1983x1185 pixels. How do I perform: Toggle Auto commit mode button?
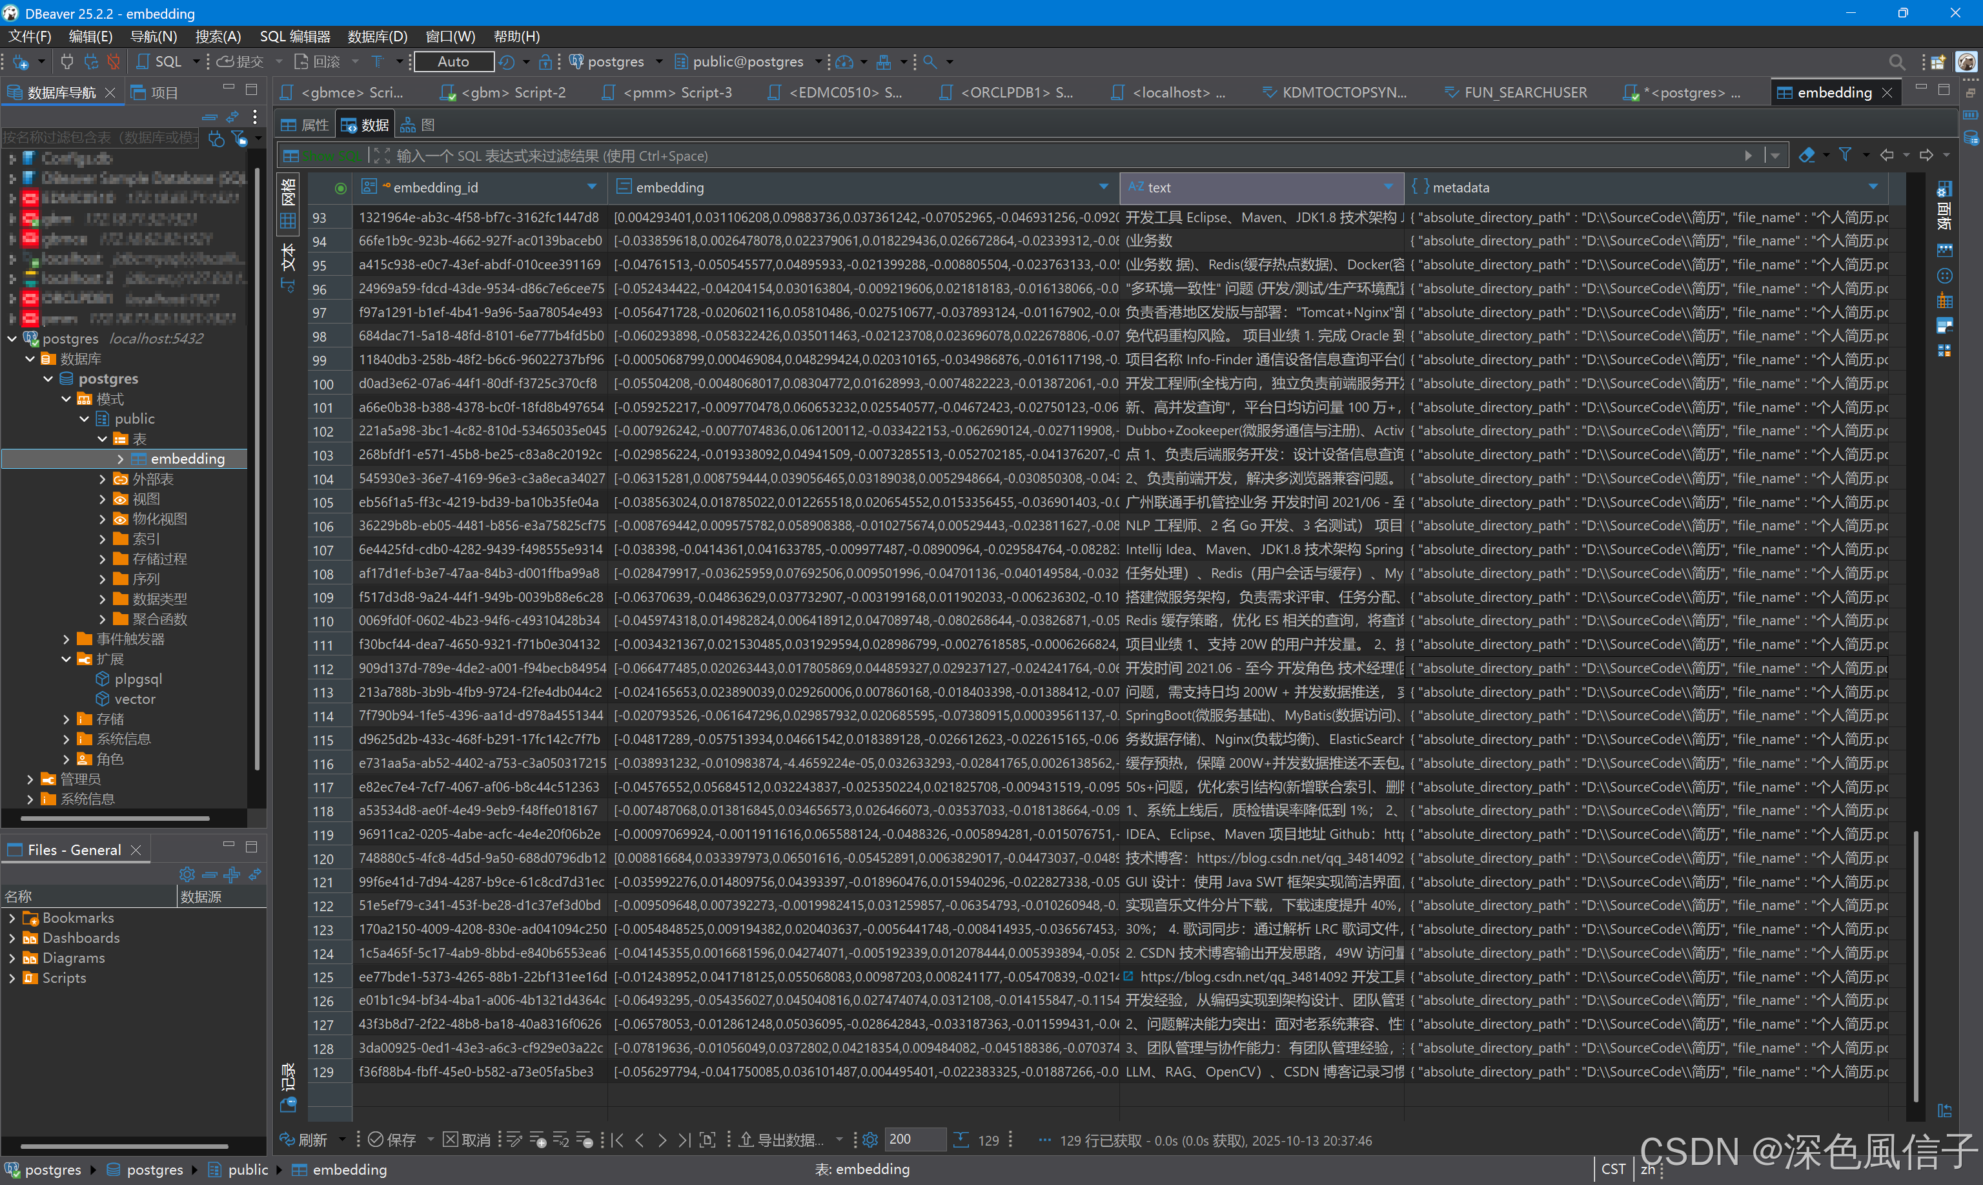click(453, 61)
